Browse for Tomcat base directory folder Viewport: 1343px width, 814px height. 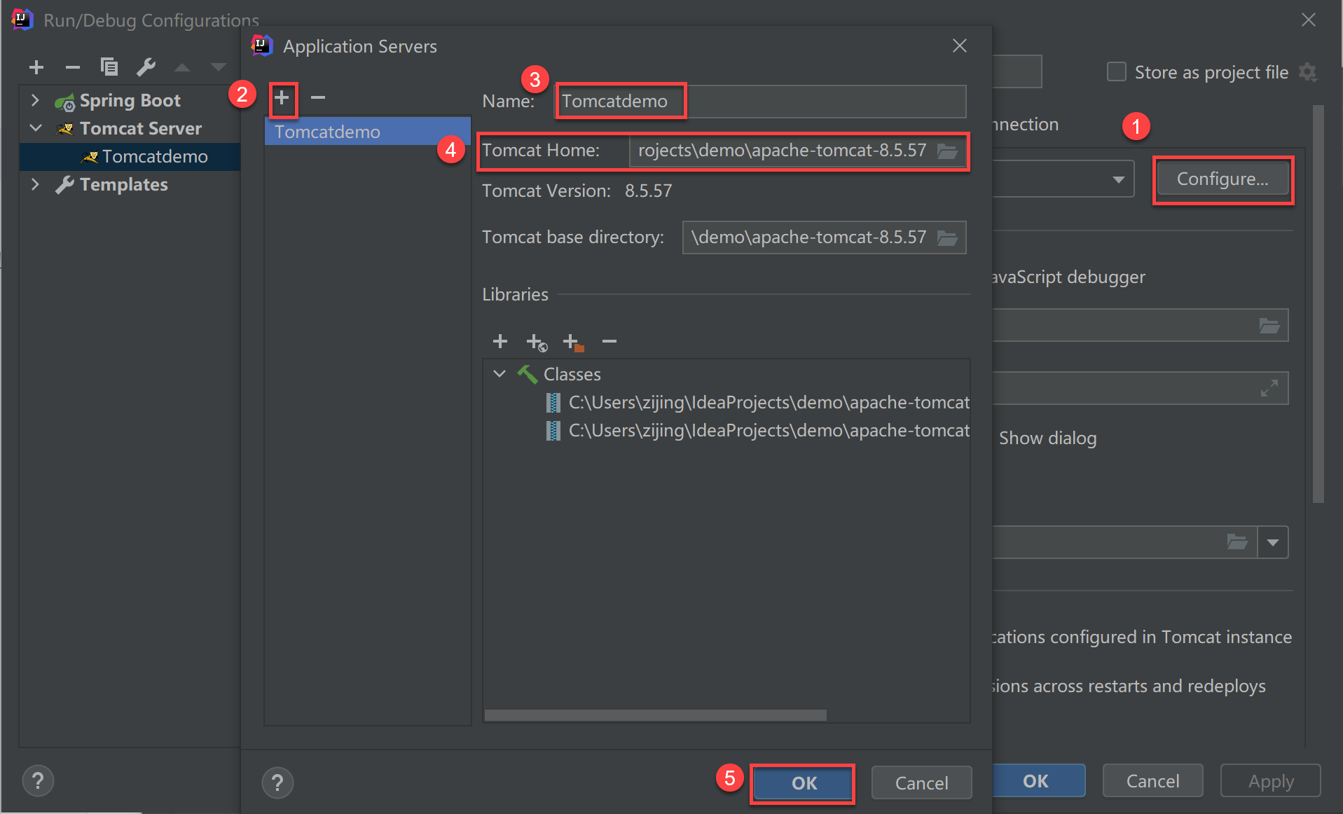click(948, 237)
